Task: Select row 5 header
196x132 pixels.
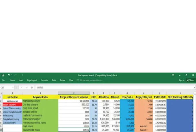Action: point(1,112)
